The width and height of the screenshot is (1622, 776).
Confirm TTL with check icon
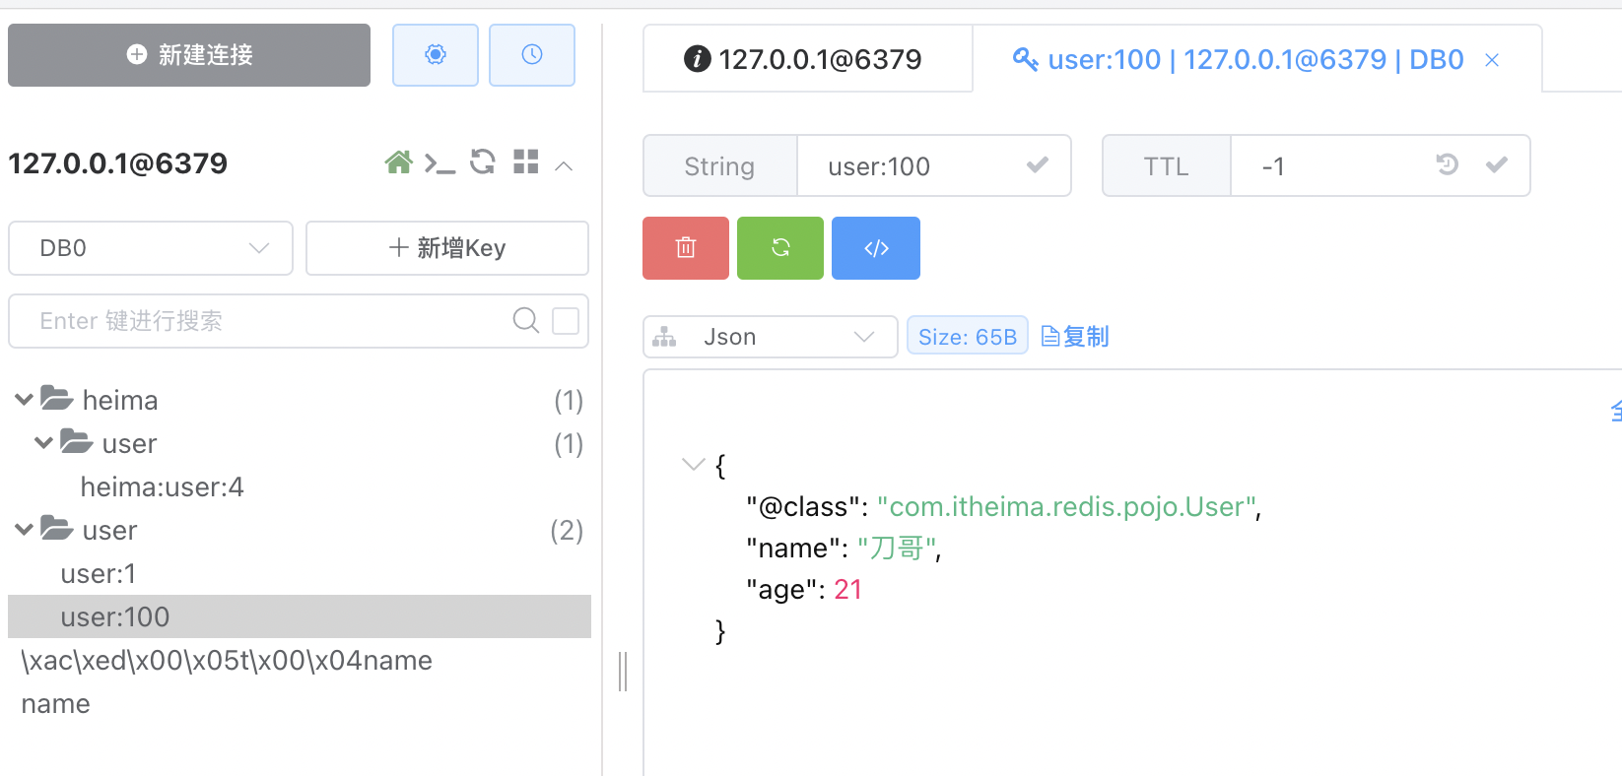tap(1497, 165)
